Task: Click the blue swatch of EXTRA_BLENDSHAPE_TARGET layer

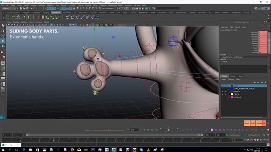Action: (232, 89)
